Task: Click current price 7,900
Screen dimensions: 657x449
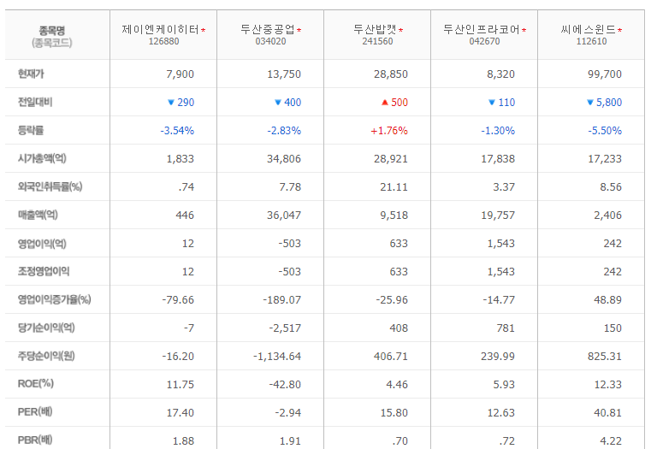Action: pyautogui.click(x=181, y=74)
